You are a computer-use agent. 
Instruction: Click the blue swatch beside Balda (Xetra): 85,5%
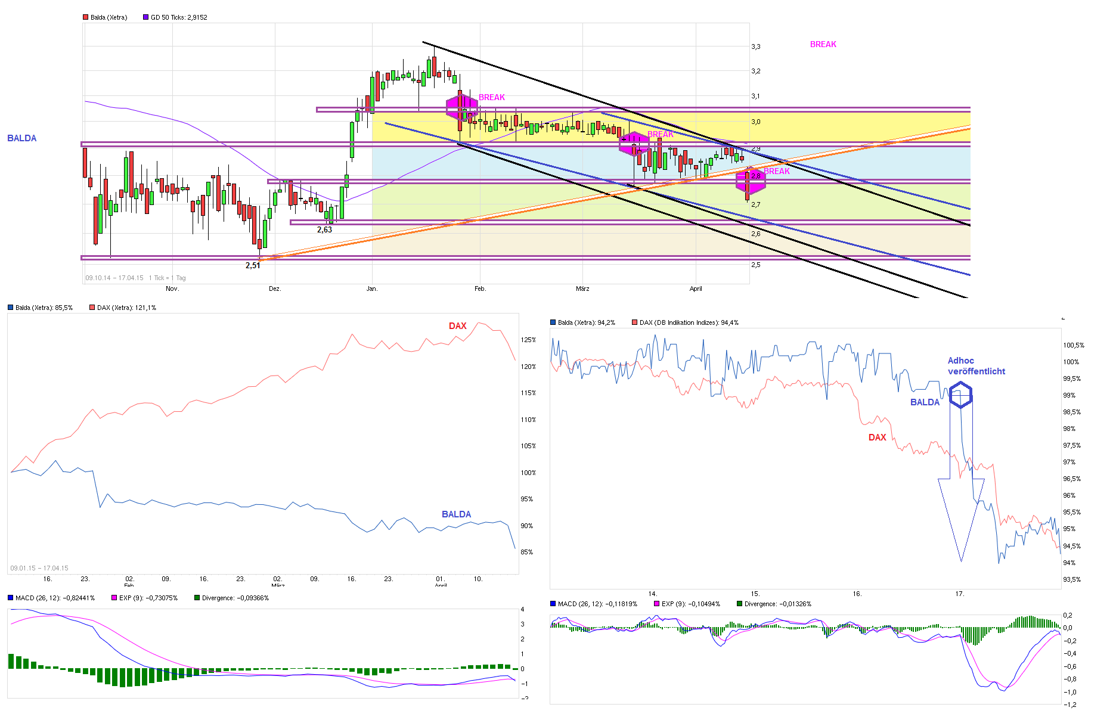tap(10, 308)
